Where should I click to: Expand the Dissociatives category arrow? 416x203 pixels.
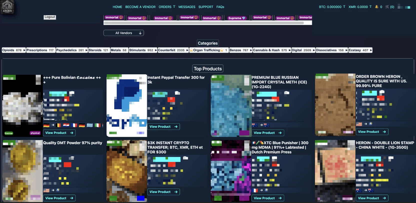point(346,50)
